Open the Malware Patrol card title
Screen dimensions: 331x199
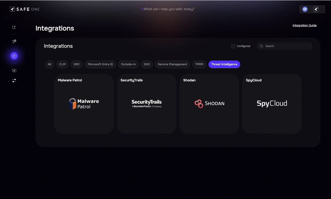coord(70,80)
